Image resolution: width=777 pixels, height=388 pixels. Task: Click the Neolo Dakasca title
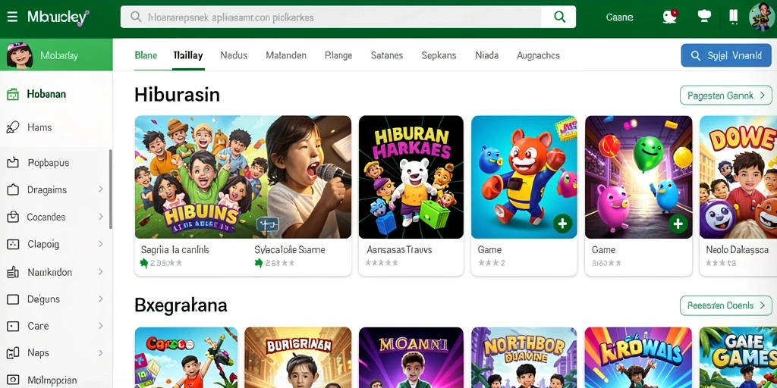pyautogui.click(x=737, y=250)
